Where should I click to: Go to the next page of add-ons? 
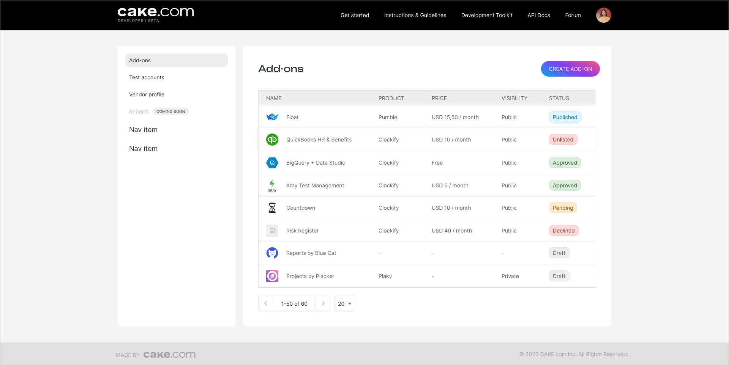323,304
